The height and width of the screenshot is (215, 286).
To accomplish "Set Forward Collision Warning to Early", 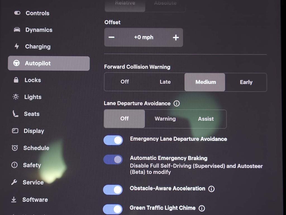I will coord(246,82).
